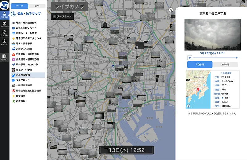Close the live camera detail panel

coord(171,10)
